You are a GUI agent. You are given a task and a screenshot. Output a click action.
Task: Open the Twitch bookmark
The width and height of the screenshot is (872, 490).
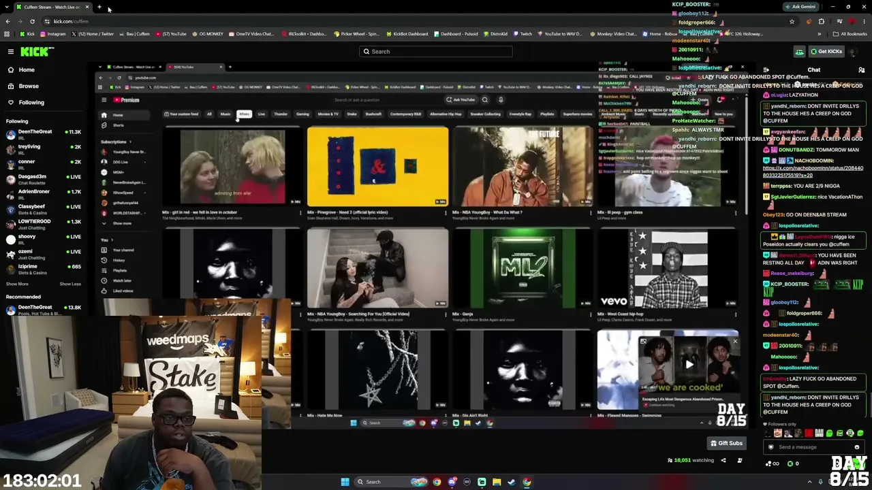[x=523, y=34]
